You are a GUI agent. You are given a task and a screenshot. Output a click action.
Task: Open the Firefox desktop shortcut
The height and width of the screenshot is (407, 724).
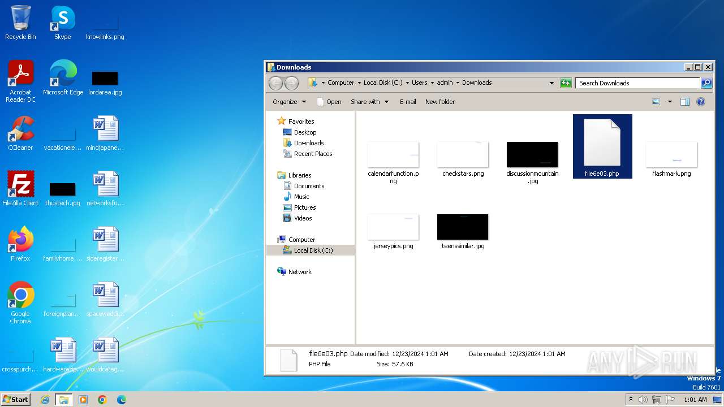coord(20,244)
